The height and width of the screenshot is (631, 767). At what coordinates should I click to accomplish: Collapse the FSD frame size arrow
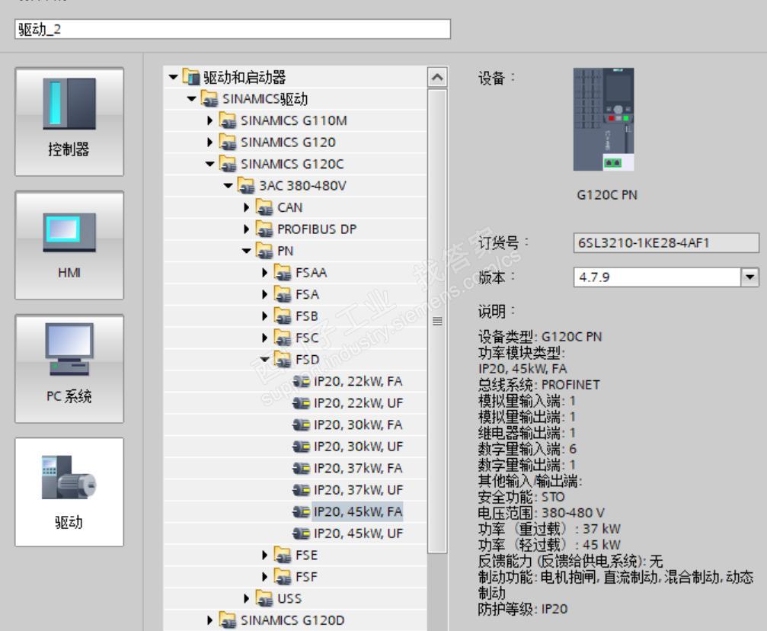tap(264, 359)
